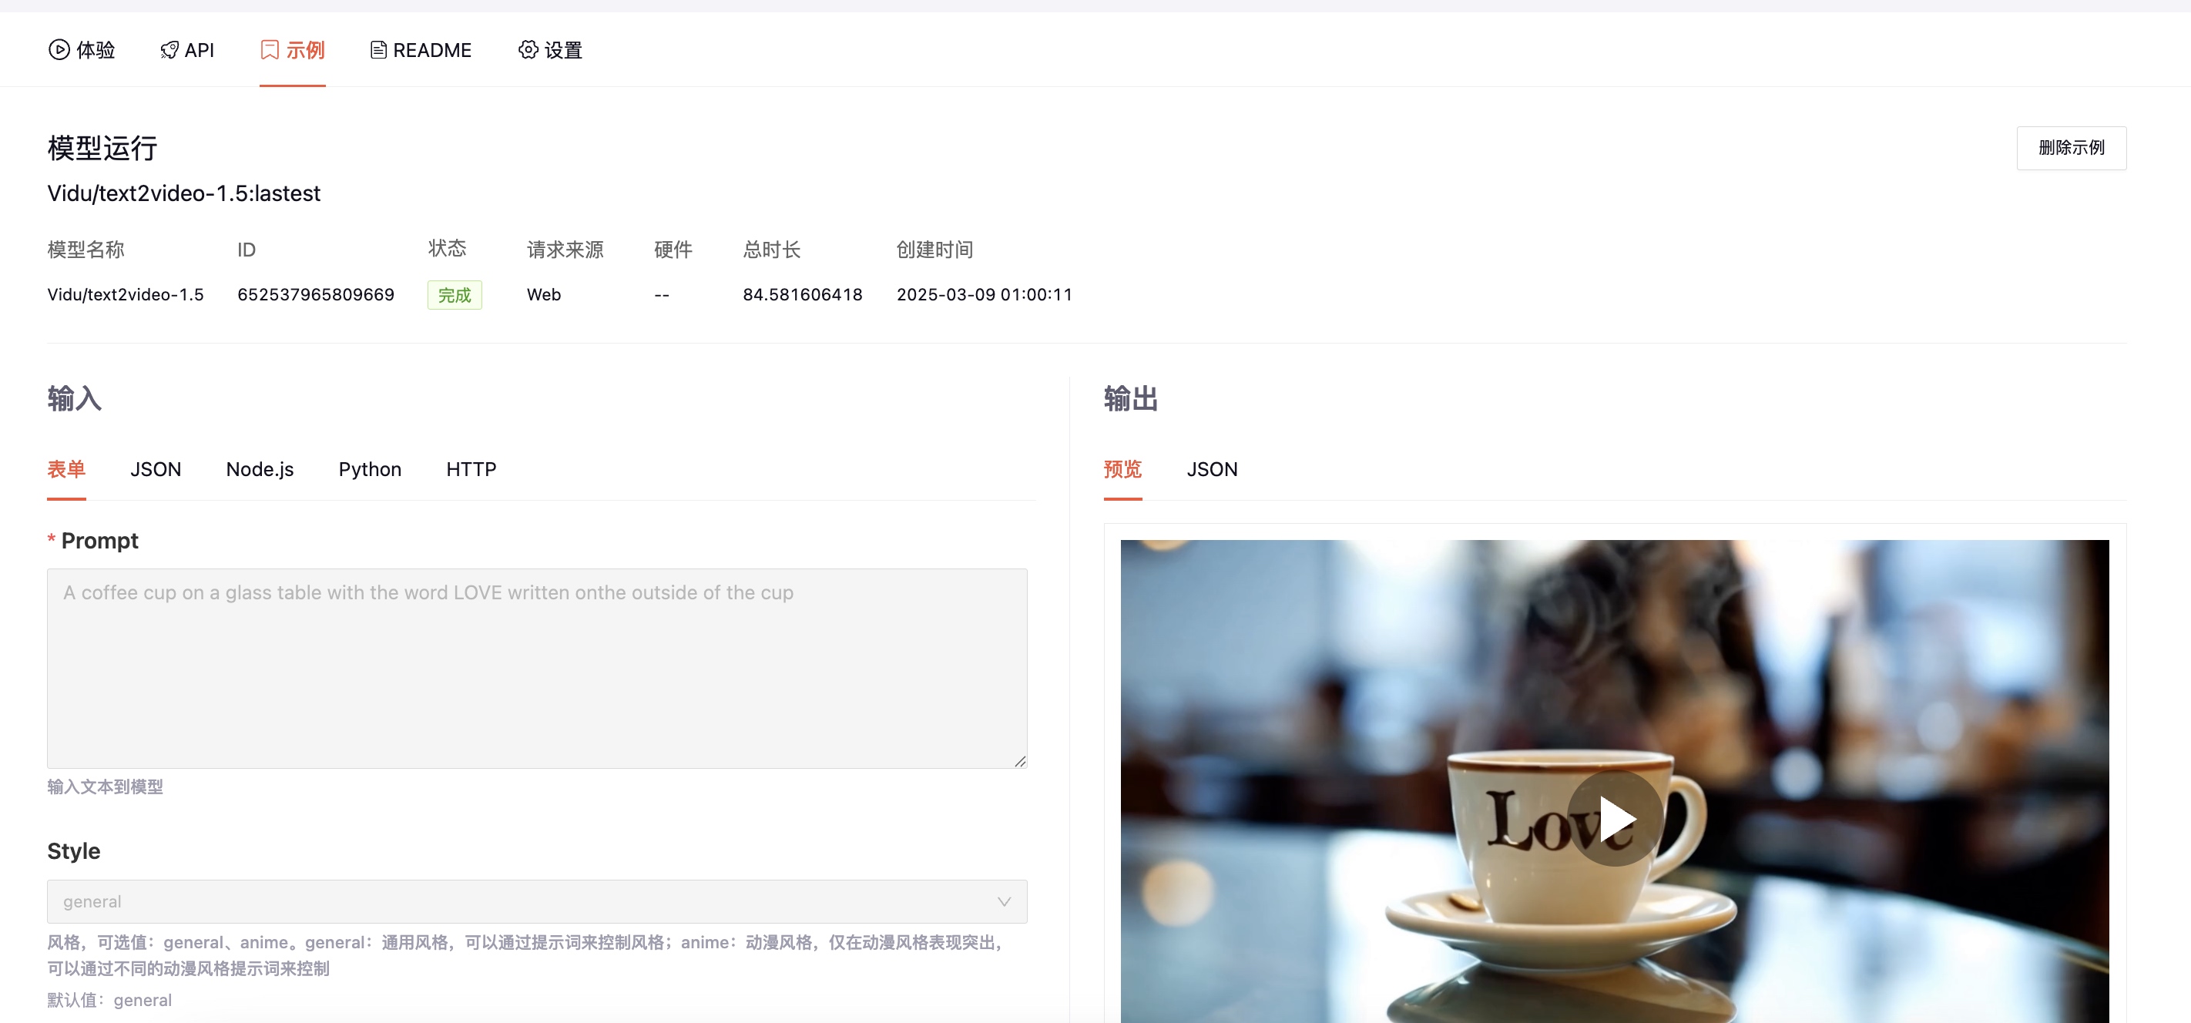Click the 完成 status badge
2191x1023 pixels.
click(455, 295)
